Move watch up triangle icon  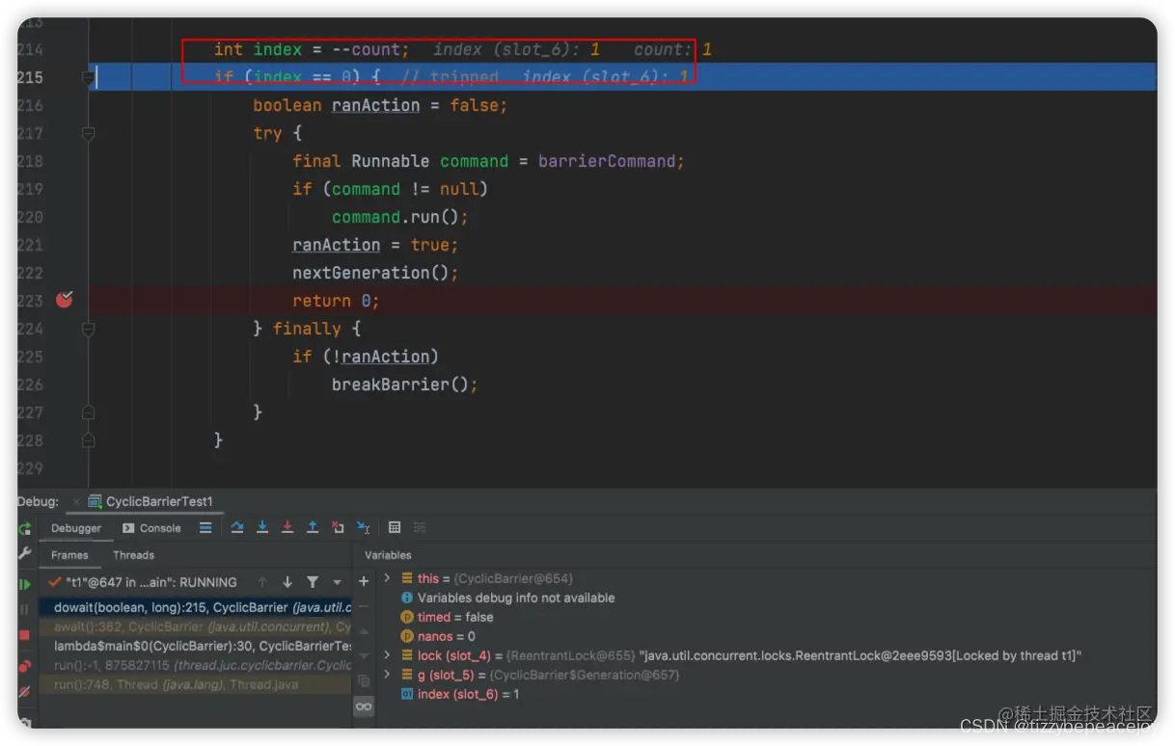point(364,631)
